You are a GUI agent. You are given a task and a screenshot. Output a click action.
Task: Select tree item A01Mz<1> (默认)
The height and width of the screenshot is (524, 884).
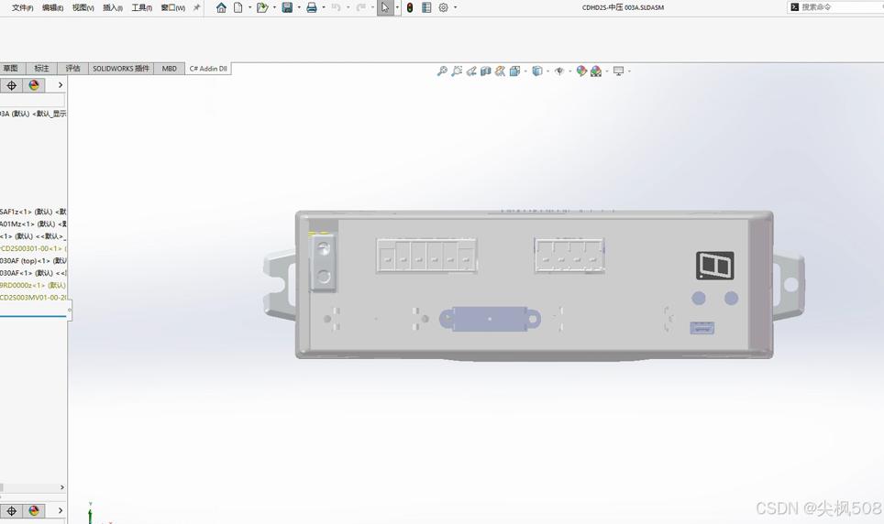pos(33,224)
